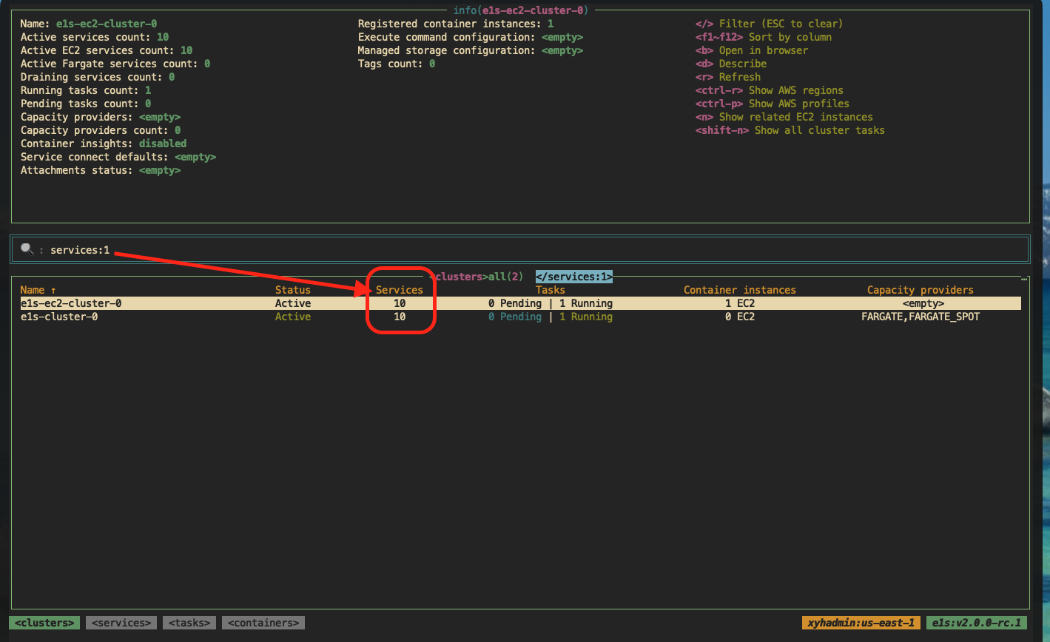
Task: Click <empty> capacity providers cell in table
Action: click(923, 303)
